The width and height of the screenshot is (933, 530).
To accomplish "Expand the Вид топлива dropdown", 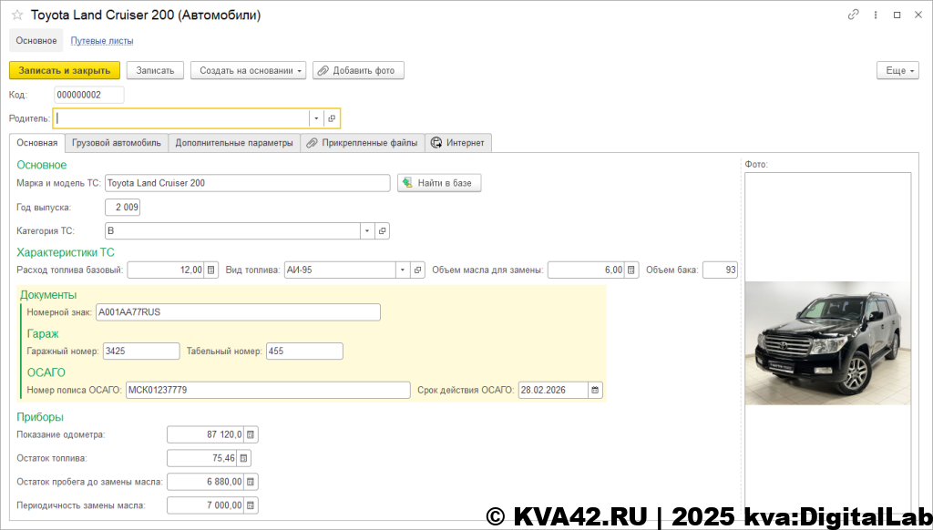I will (x=402, y=270).
